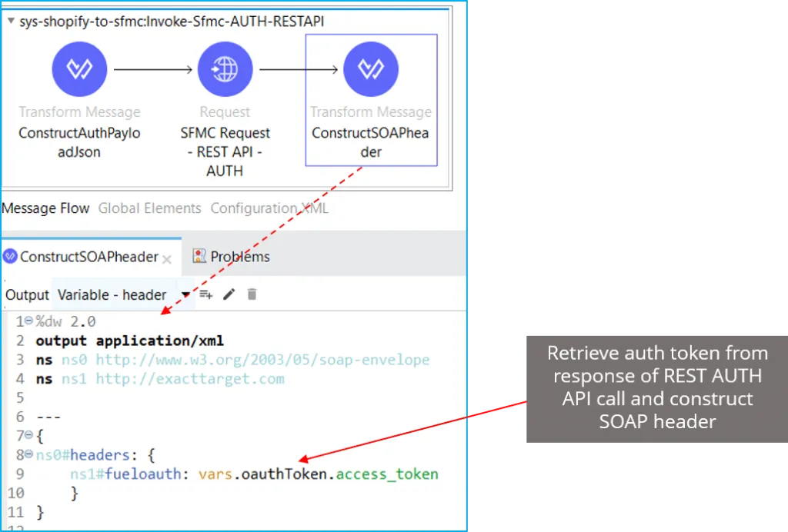788x532 pixels.
Task: Switch to the Global Elements tab
Action: (150, 208)
